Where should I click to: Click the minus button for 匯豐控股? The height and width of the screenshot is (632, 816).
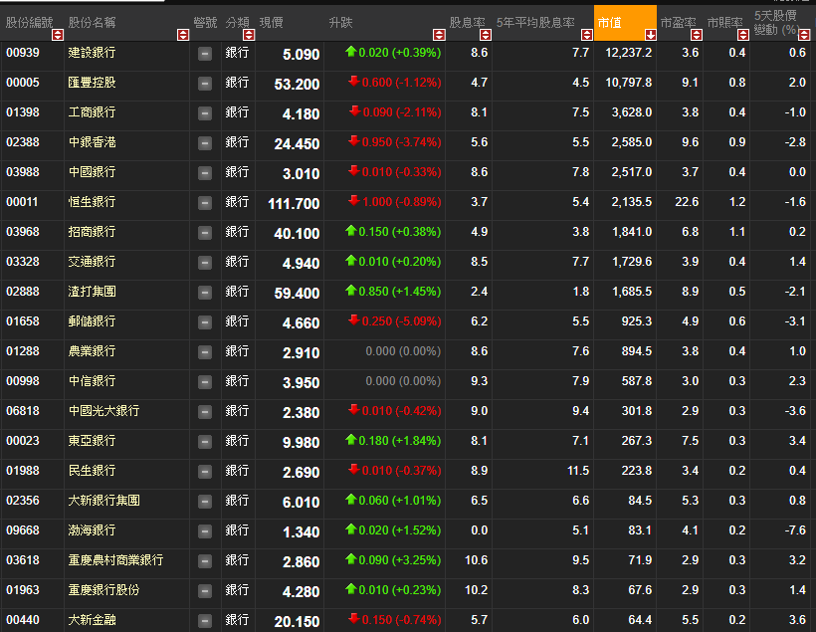click(x=205, y=84)
